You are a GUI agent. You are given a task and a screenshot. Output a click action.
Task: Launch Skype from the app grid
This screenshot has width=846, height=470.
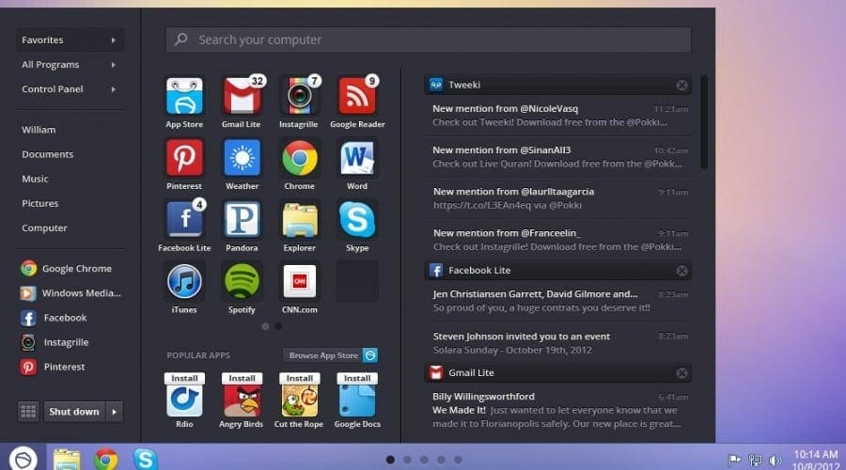click(x=356, y=220)
